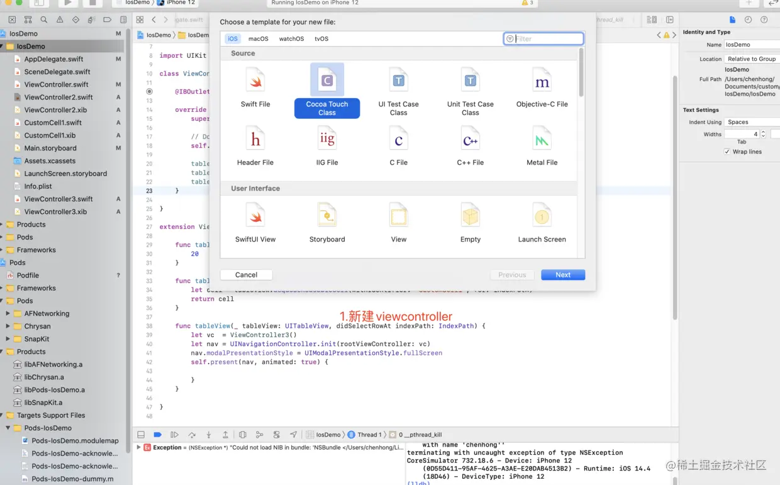Select the View template
Viewport: 780px width, 485px height.
pos(399,223)
